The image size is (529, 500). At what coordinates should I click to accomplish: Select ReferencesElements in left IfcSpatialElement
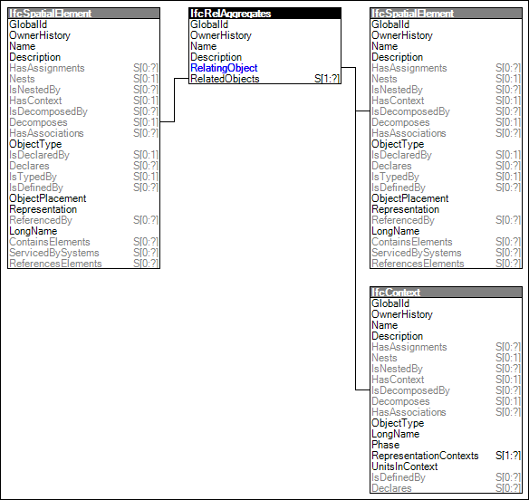(83, 264)
